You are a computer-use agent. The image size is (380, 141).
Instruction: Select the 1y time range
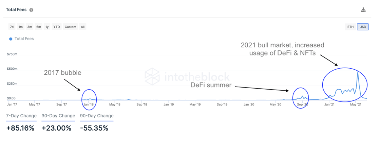point(47,27)
